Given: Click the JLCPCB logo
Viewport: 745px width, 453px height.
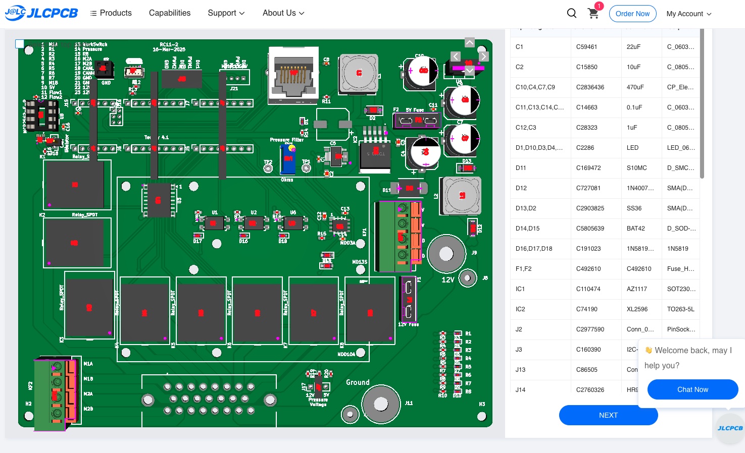Looking at the screenshot, I should 41,13.
